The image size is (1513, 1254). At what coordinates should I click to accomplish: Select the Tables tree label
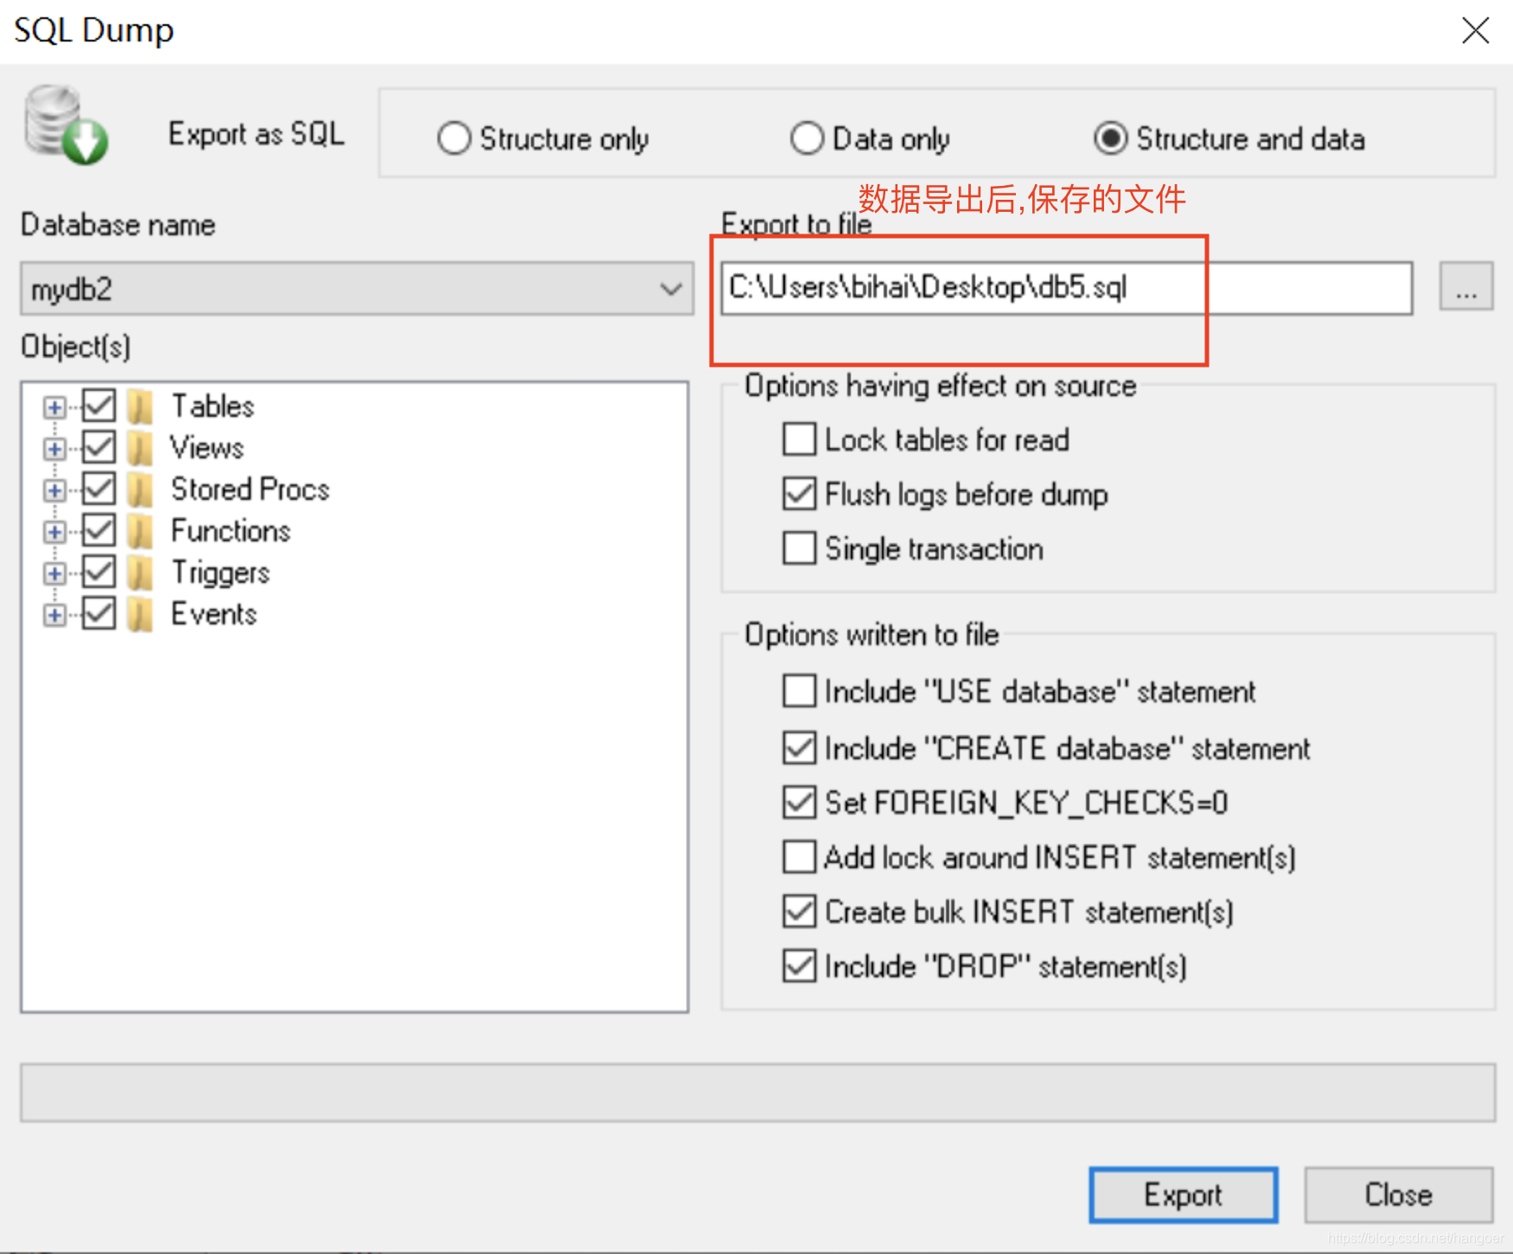pos(213,406)
